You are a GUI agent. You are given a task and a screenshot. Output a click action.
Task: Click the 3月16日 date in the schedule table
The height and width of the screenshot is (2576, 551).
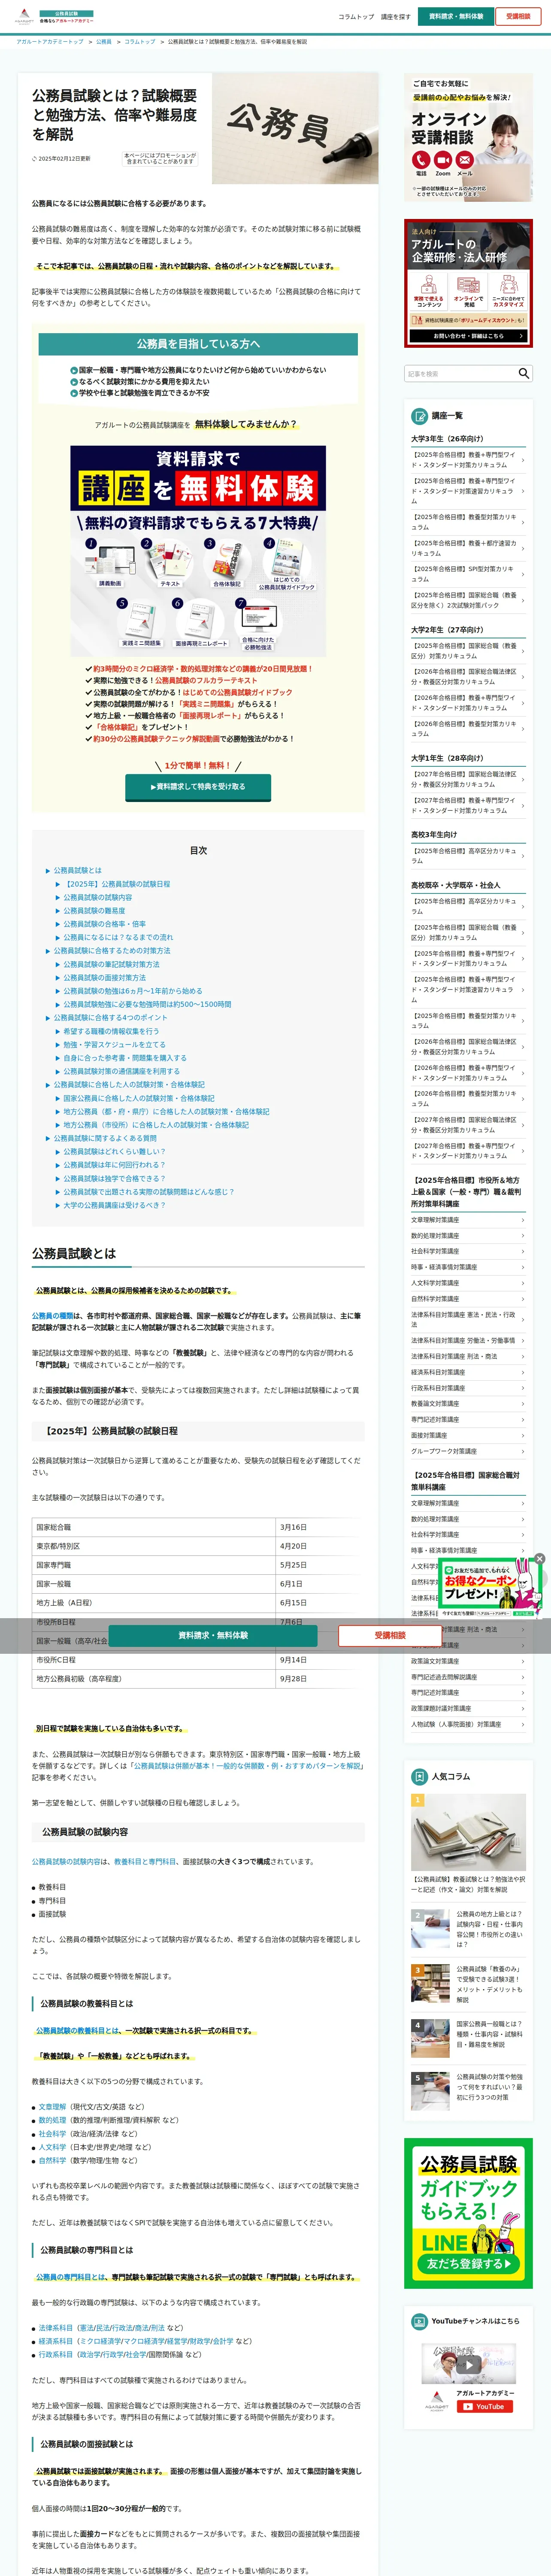[293, 1528]
